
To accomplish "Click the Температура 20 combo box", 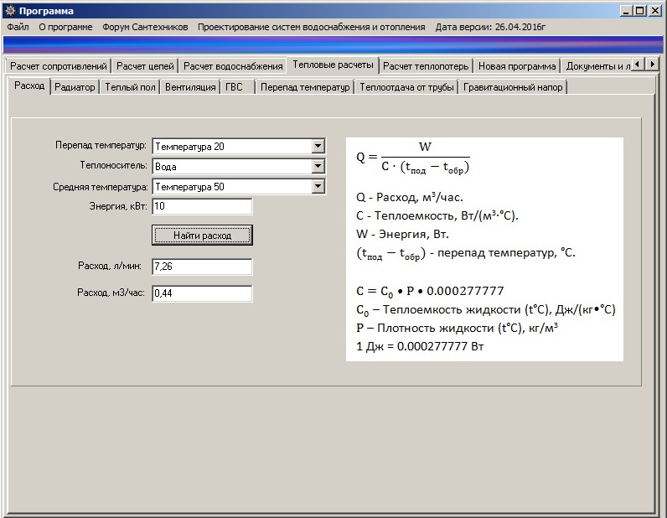I will pos(239,146).
